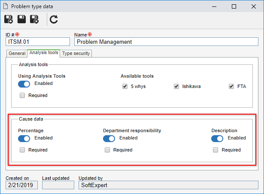
Task: Click the Cause data group label
Action: point(31,119)
